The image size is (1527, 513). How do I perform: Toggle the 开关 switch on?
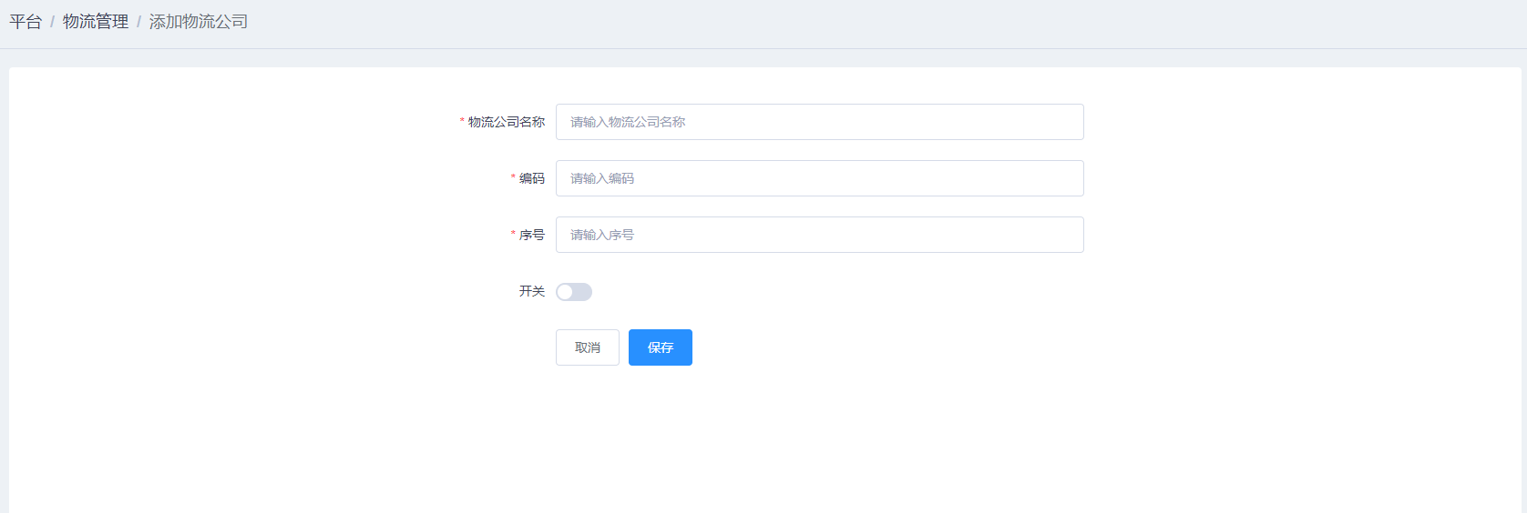pos(574,292)
